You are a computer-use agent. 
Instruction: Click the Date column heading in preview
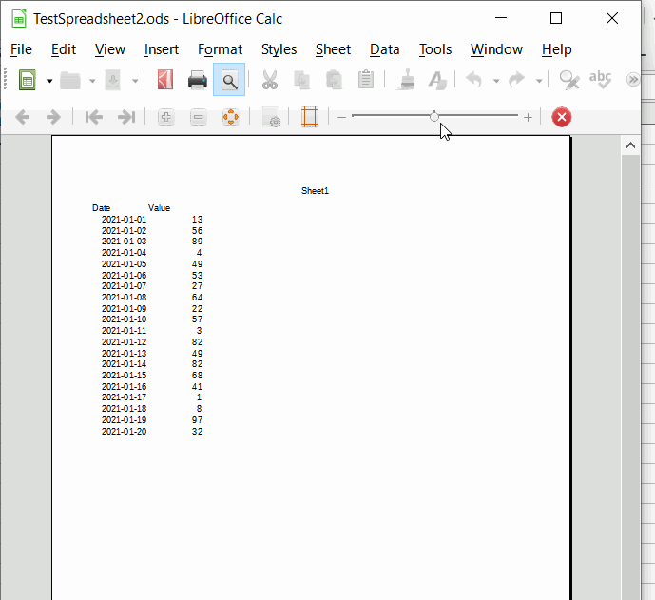click(101, 208)
